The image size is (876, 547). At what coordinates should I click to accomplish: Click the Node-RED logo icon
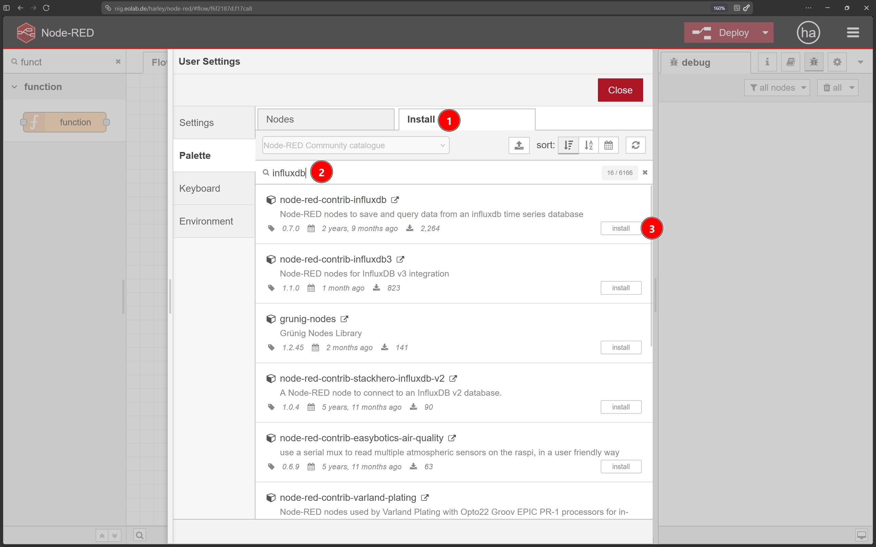click(x=26, y=33)
